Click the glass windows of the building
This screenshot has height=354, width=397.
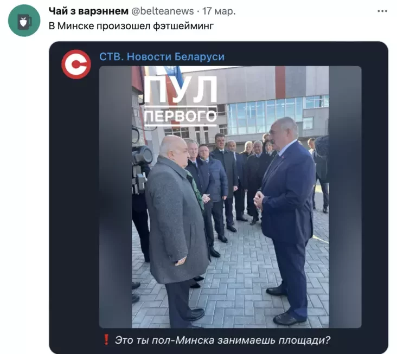(x=277, y=114)
